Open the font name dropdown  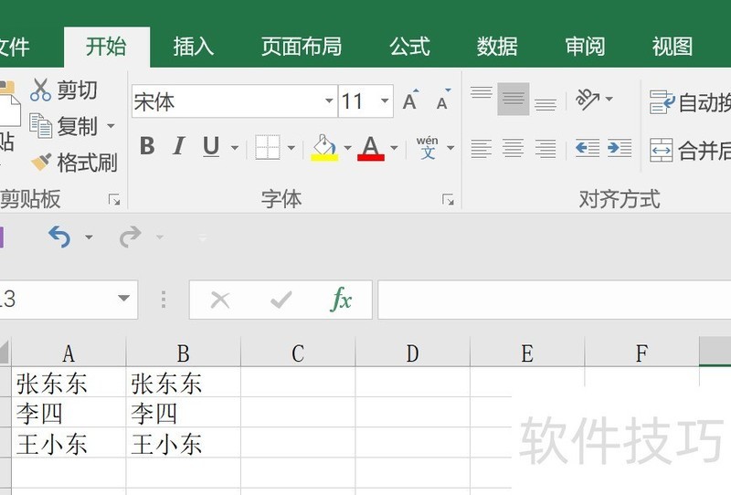(329, 100)
